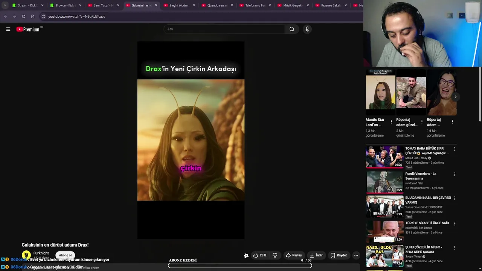Close the Sami Yusuf tab

tap(118, 5)
